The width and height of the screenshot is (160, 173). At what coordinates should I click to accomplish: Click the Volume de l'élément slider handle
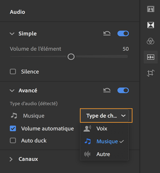pos(71,57)
